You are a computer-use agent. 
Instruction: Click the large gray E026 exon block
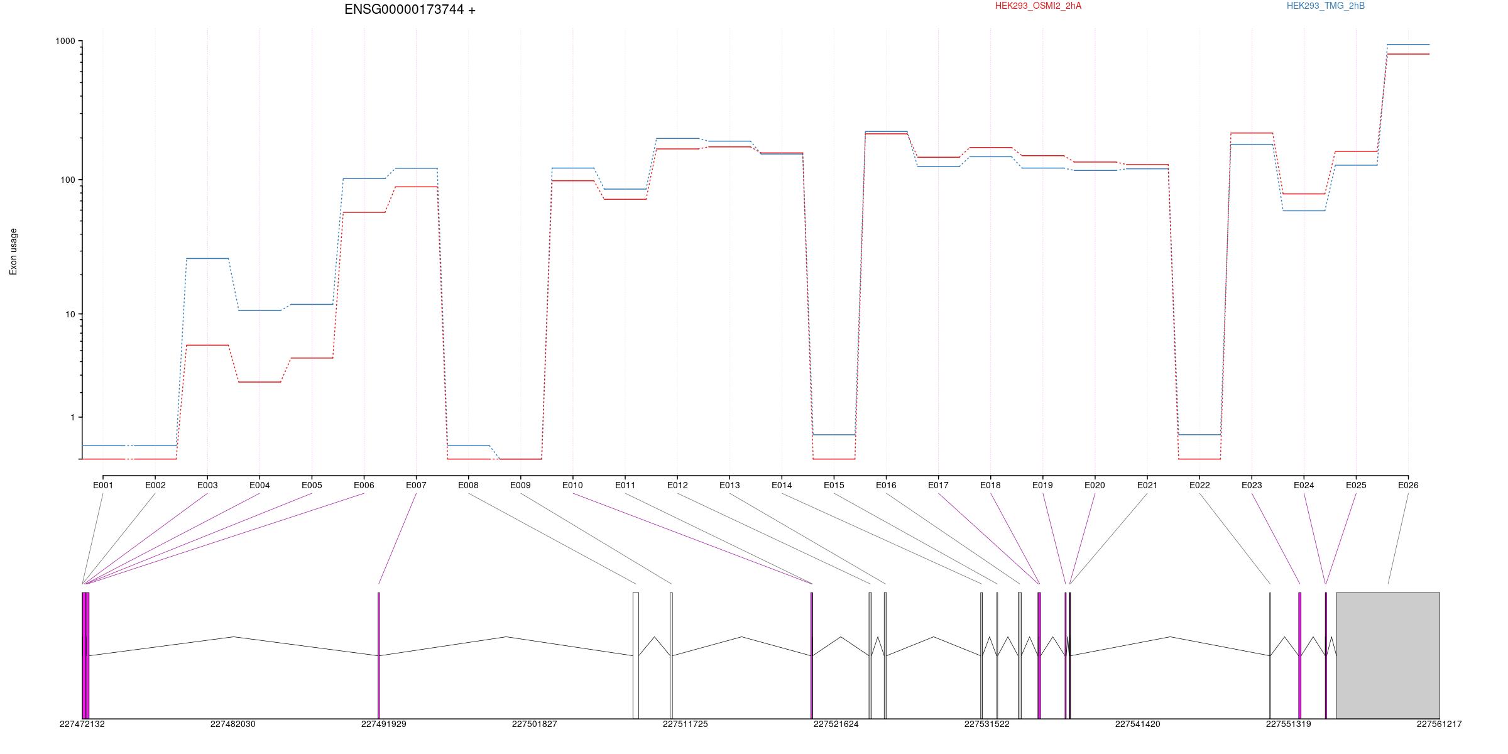[1388, 655]
